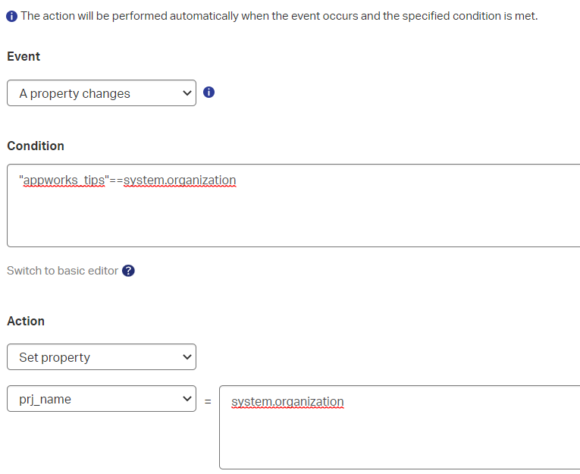Click system.organization in the action value box

(x=287, y=402)
